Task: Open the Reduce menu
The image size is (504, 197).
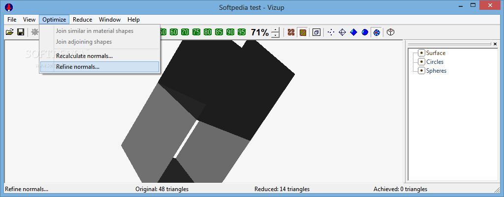Action: [x=82, y=20]
